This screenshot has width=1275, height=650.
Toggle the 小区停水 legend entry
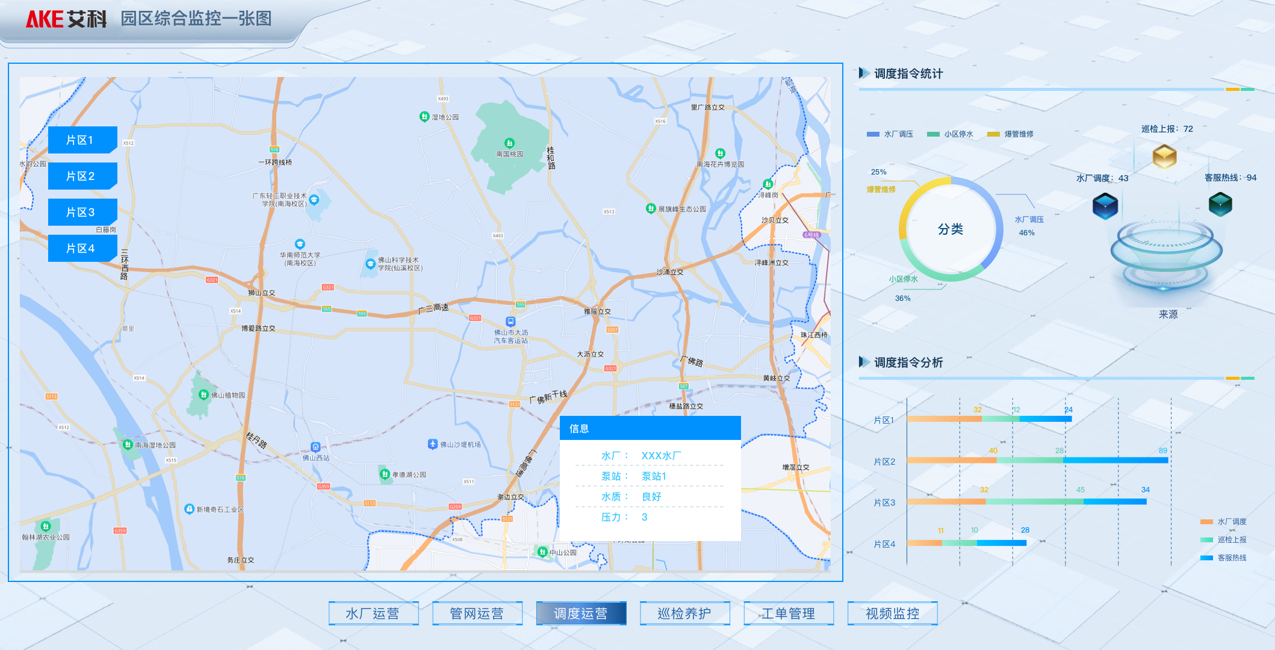click(x=950, y=134)
